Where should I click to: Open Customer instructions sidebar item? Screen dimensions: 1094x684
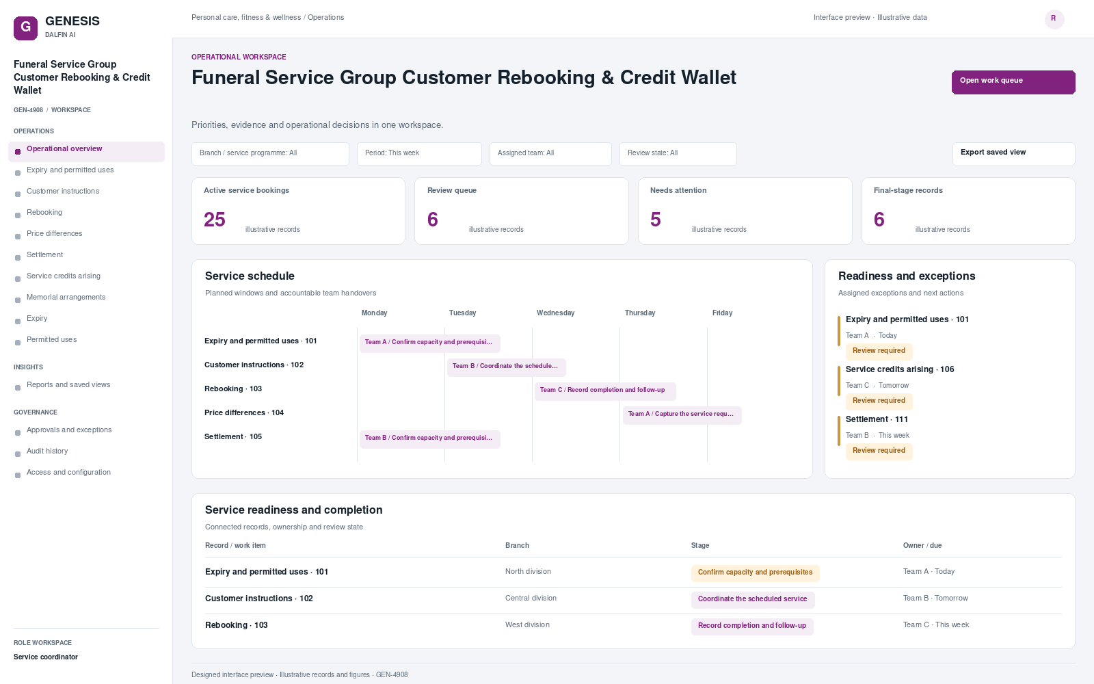(x=86, y=192)
